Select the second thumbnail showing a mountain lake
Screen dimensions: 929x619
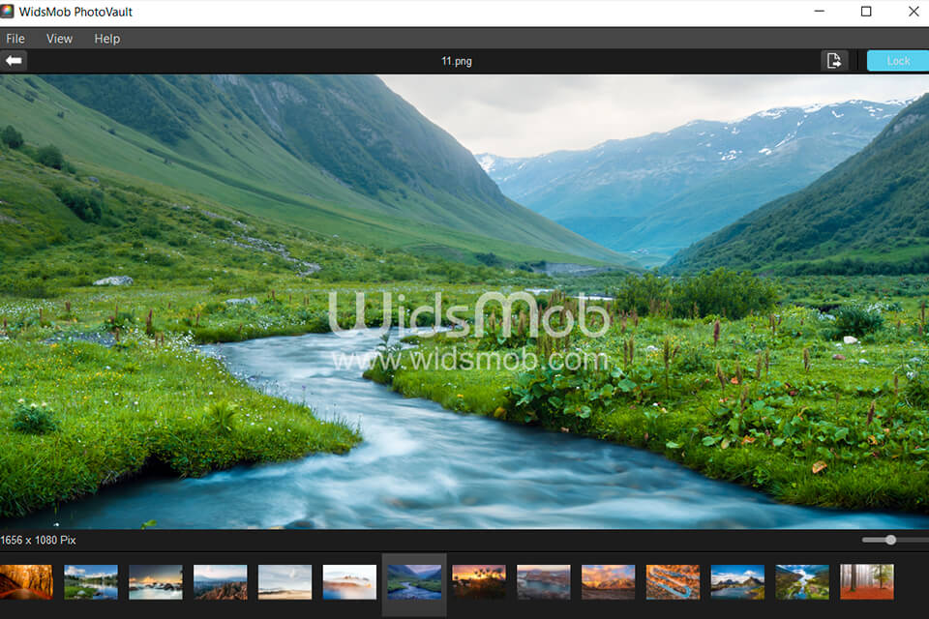point(91,581)
